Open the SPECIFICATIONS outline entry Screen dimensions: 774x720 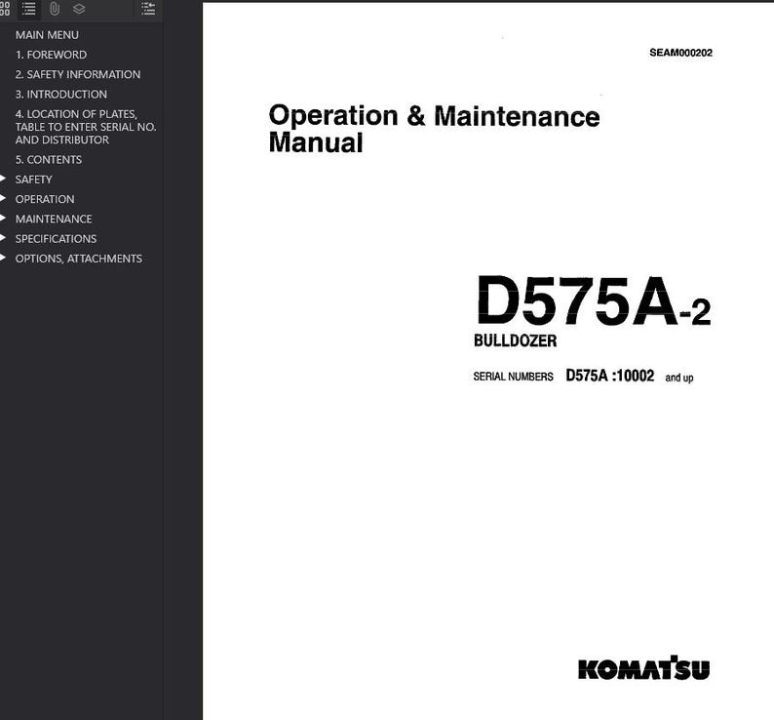56,239
